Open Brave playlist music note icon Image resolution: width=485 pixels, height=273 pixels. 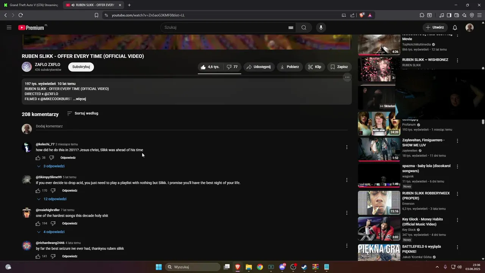[441, 15]
